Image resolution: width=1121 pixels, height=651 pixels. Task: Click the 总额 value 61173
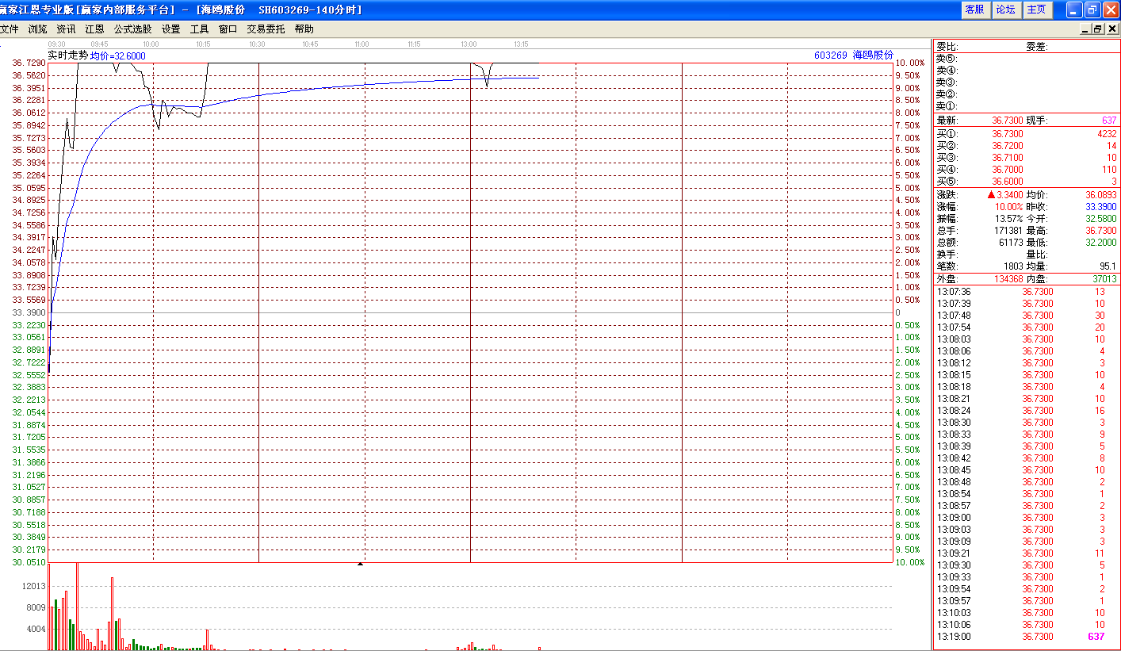[x=1011, y=243]
